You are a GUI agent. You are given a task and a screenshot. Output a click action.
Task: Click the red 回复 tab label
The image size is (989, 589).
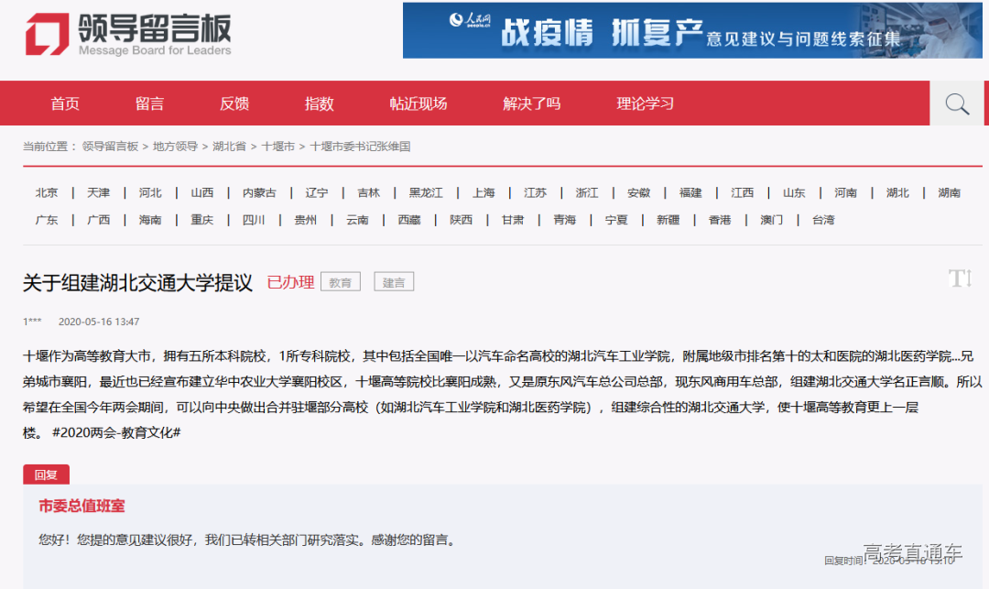click(46, 474)
